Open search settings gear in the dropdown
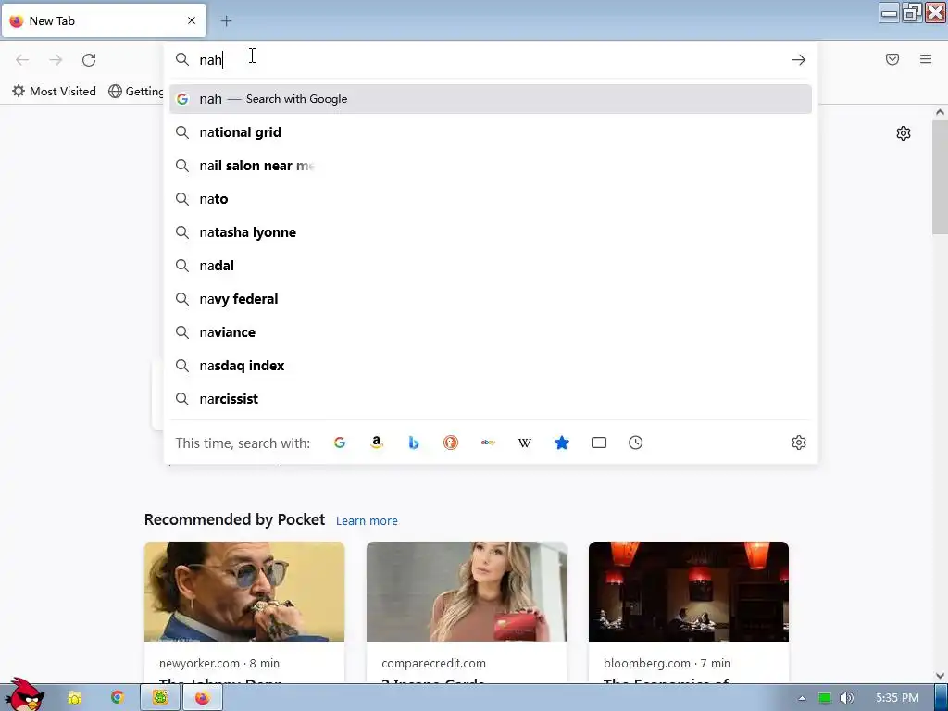The height and width of the screenshot is (711, 948). (799, 443)
